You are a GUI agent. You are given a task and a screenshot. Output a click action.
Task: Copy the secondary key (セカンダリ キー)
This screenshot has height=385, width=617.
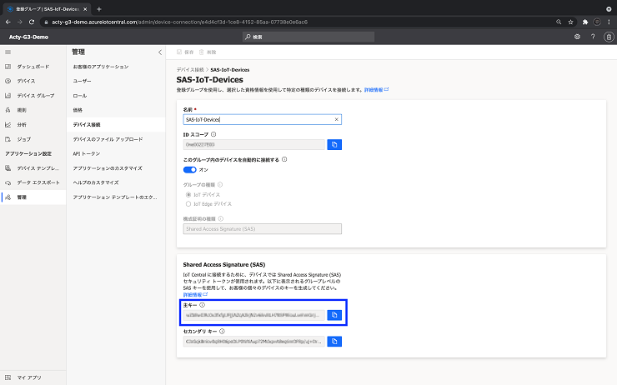334,342
